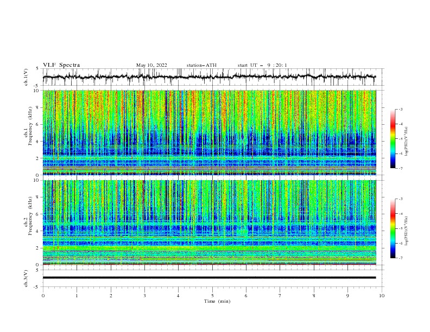Click the "ch.3(V)" waveform axis label
The width and height of the screenshot is (430, 332).
(26, 278)
